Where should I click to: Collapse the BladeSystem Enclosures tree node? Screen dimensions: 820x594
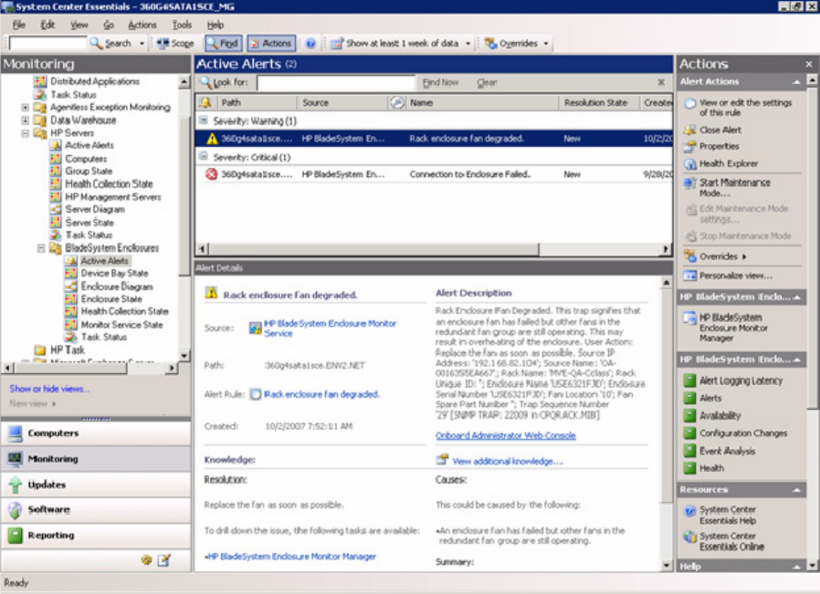[41, 248]
